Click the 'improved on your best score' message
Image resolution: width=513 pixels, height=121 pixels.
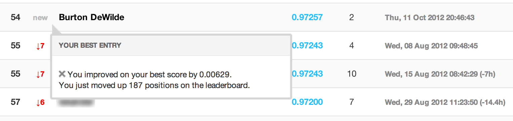(x=150, y=74)
